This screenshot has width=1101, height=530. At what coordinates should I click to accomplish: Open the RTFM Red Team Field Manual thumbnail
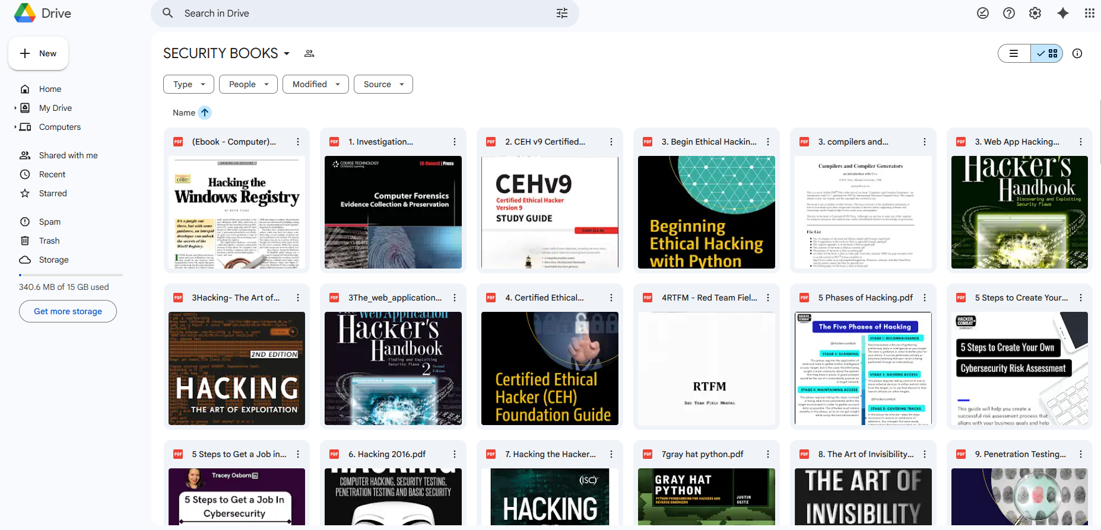[706, 368]
